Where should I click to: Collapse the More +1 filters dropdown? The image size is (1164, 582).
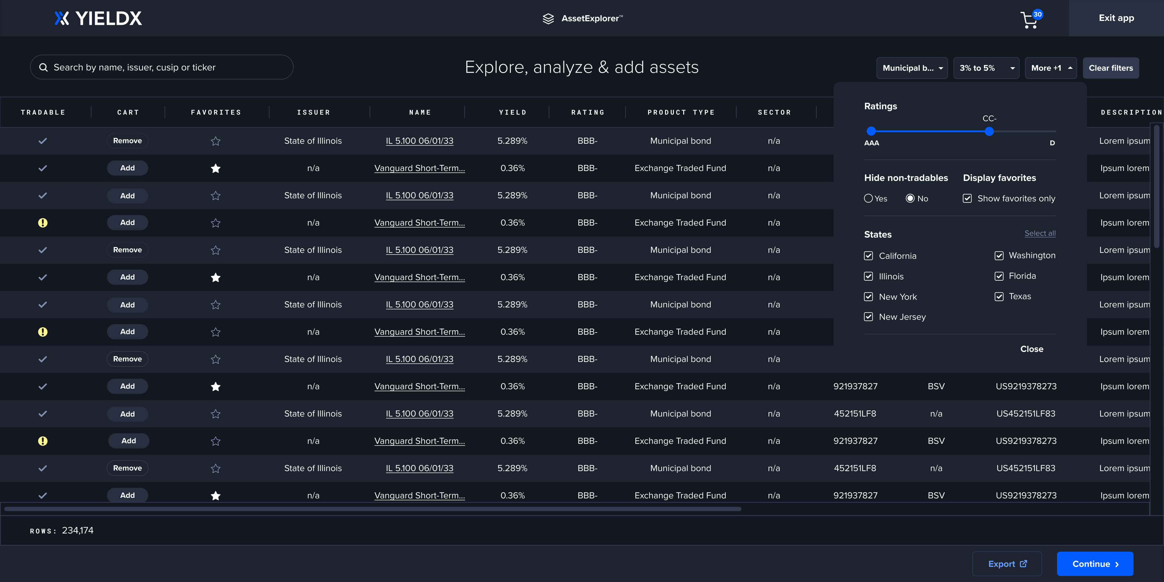(x=1051, y=68)
